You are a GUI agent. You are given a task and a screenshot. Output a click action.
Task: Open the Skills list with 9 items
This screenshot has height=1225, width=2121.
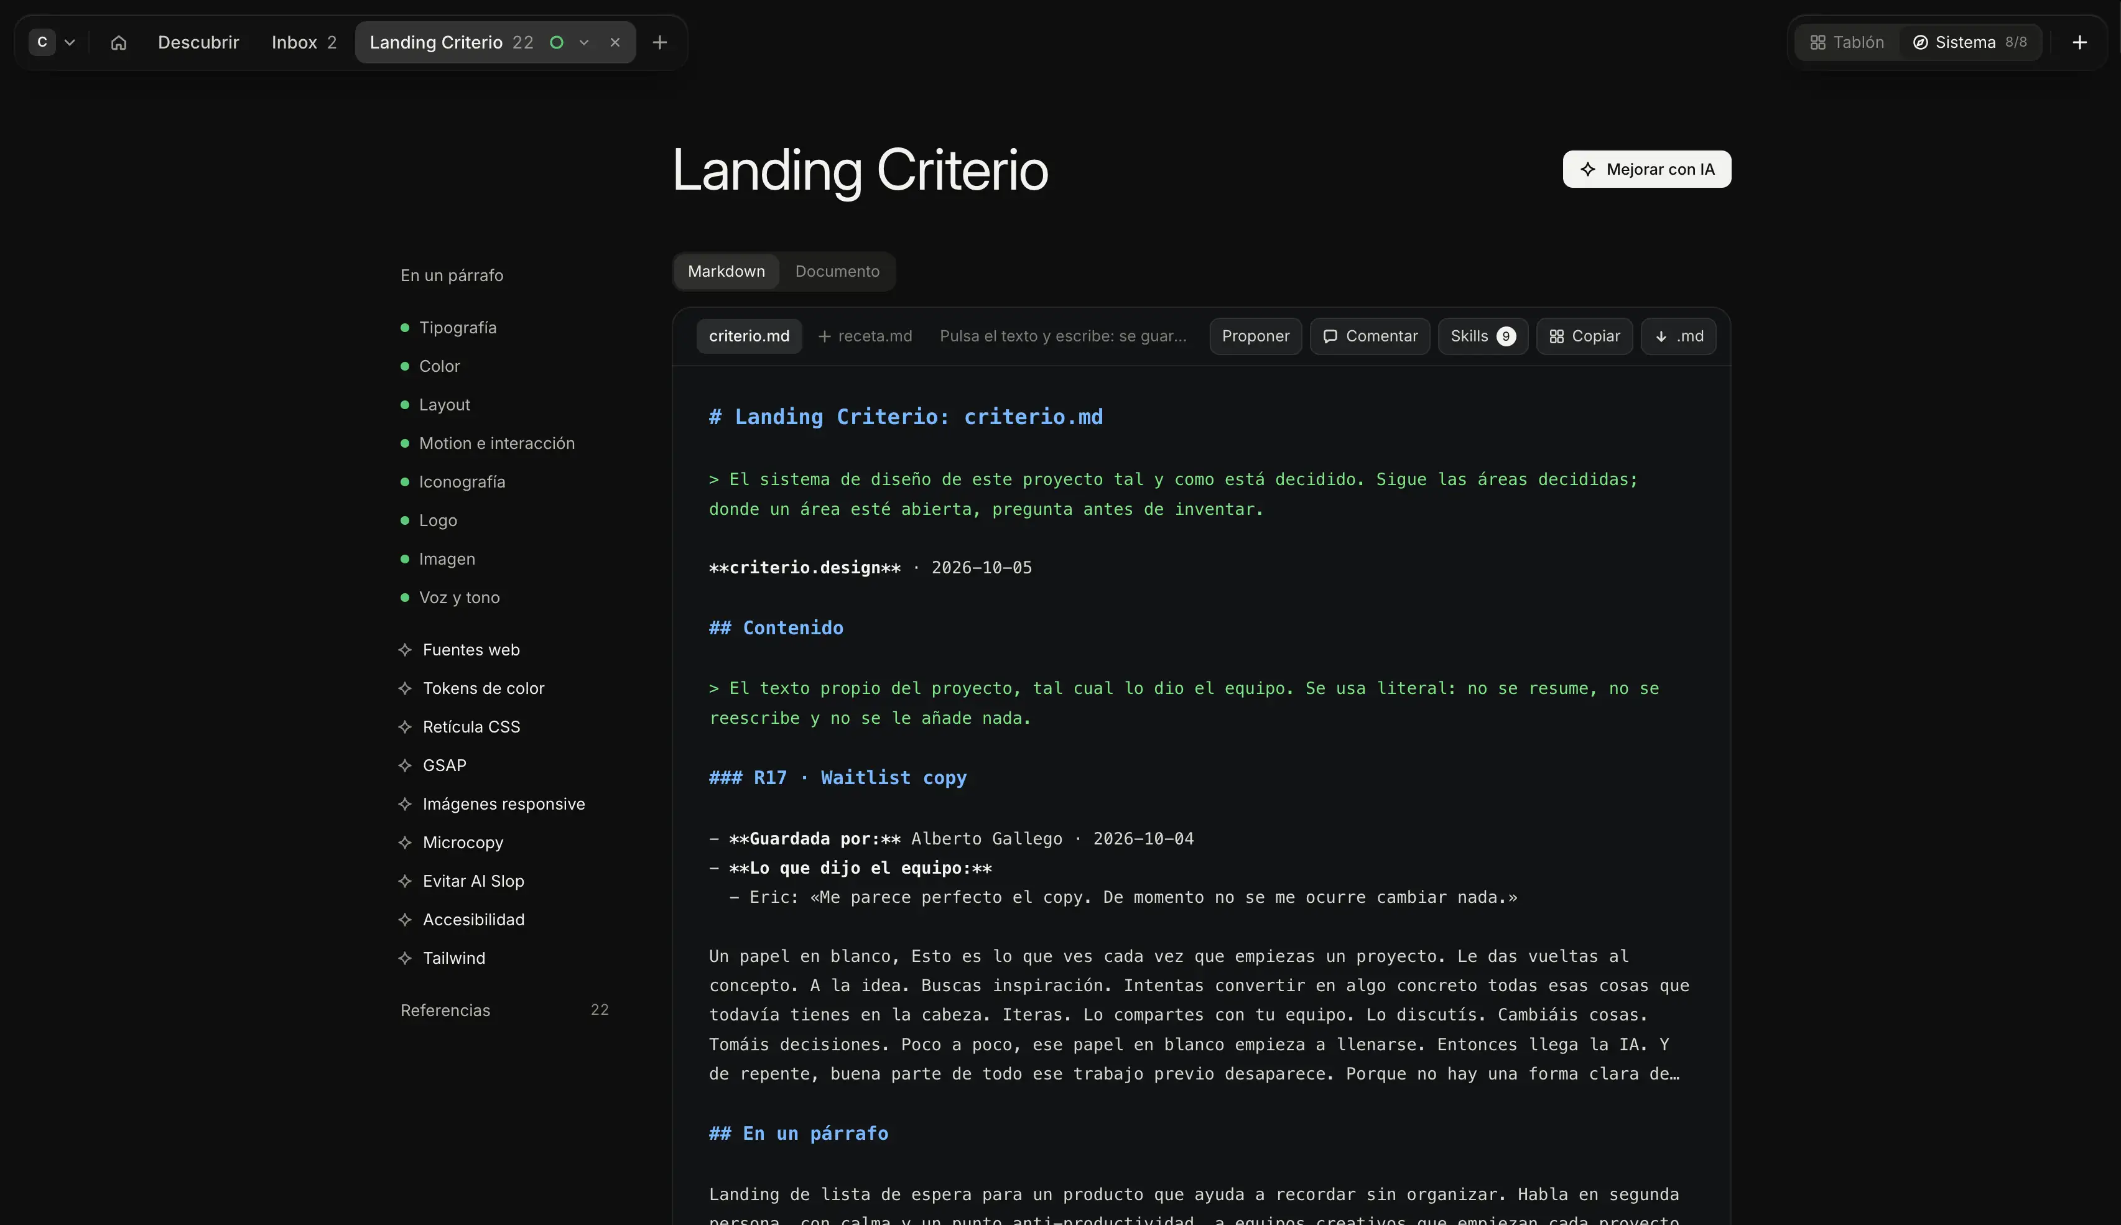[1482, 336]
